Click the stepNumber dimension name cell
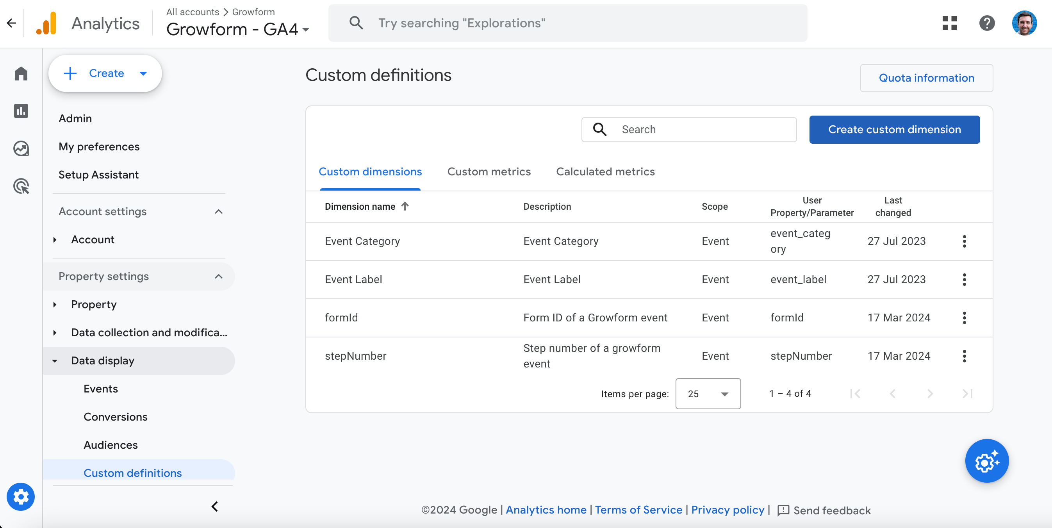The image size is (1052, 528). tap(355, 356)
